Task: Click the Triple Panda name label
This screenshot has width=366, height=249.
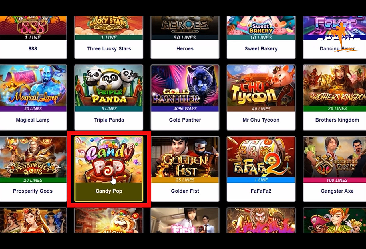Action: point(109,120)
